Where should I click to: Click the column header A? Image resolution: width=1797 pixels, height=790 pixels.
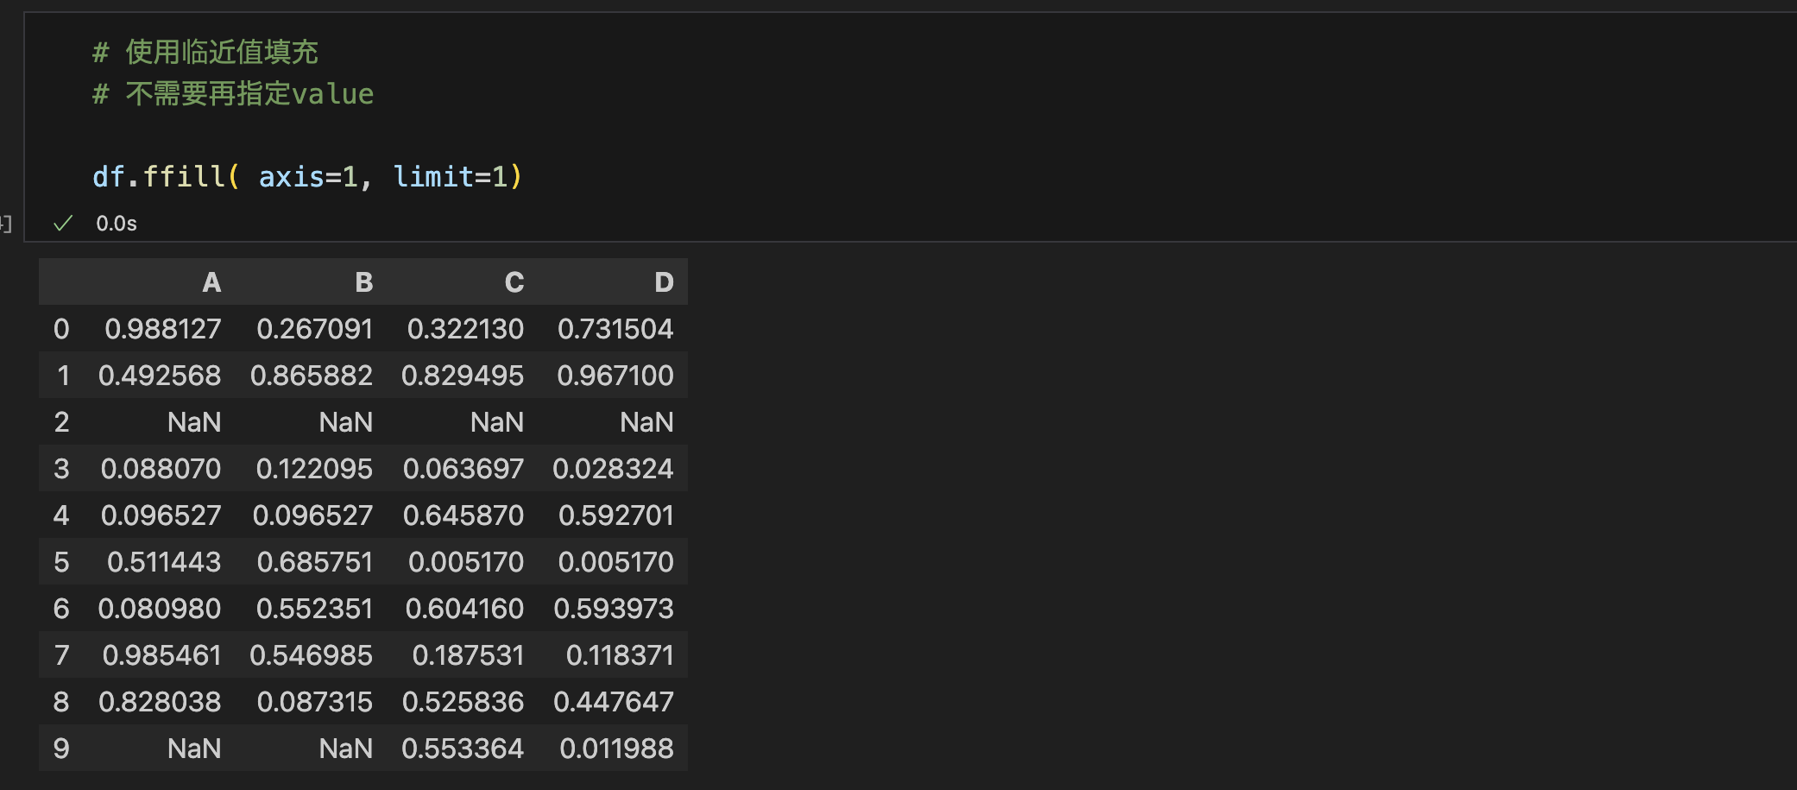point(211,282)
